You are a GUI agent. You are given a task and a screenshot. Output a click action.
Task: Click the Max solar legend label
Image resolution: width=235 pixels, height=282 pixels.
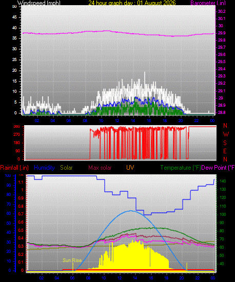click(100, 168)
